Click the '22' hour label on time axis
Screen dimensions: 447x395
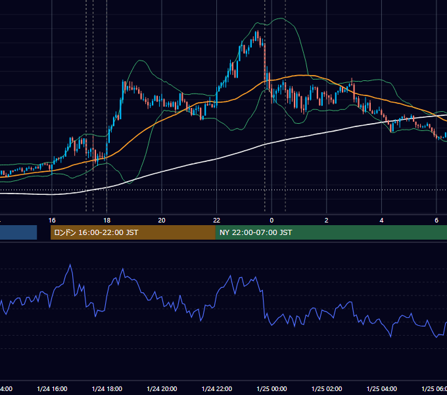(217, 221)
